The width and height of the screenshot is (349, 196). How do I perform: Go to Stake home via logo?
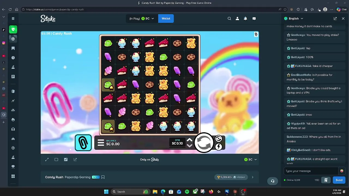point(48,19)
